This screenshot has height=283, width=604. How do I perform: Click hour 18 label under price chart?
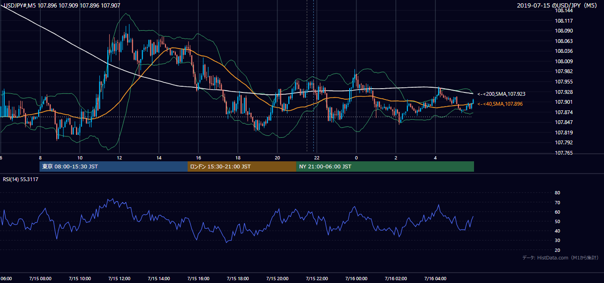pyautogui.click(x=238, y=158)
